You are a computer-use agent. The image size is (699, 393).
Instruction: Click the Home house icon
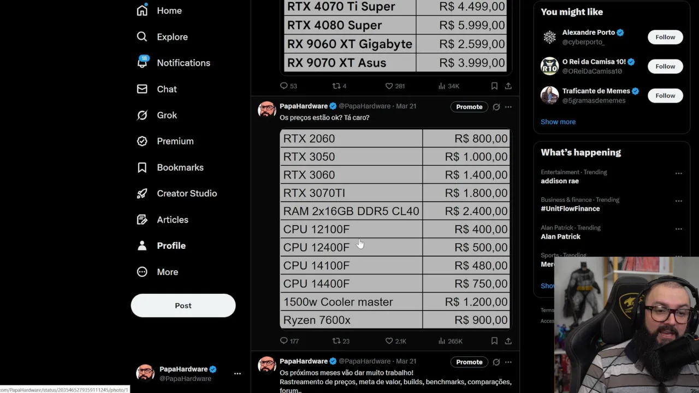(x=142, y=10)
